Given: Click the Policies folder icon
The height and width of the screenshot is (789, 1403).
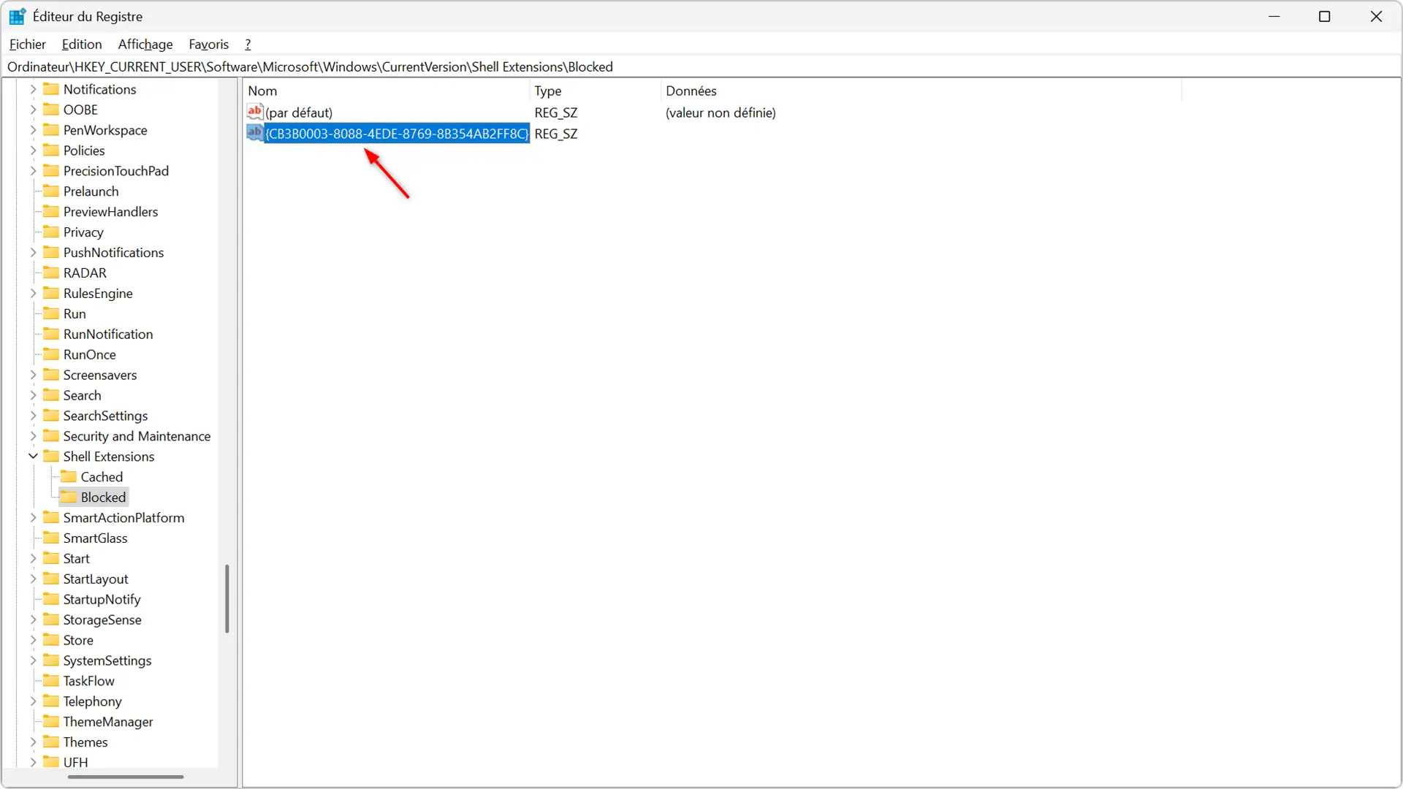Looking at the screenshot, I should 51,150.
